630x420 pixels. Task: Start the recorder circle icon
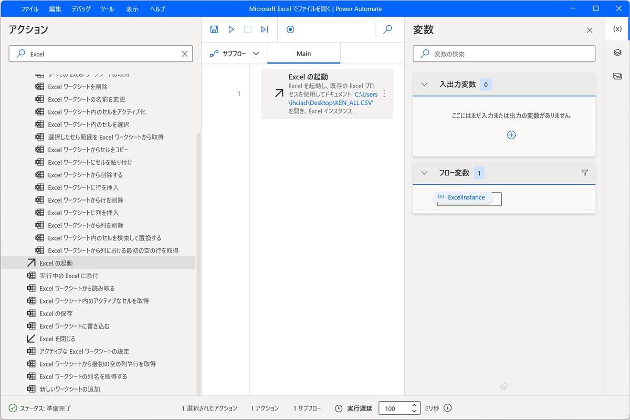pyautogui.click(x=290, y=29)
